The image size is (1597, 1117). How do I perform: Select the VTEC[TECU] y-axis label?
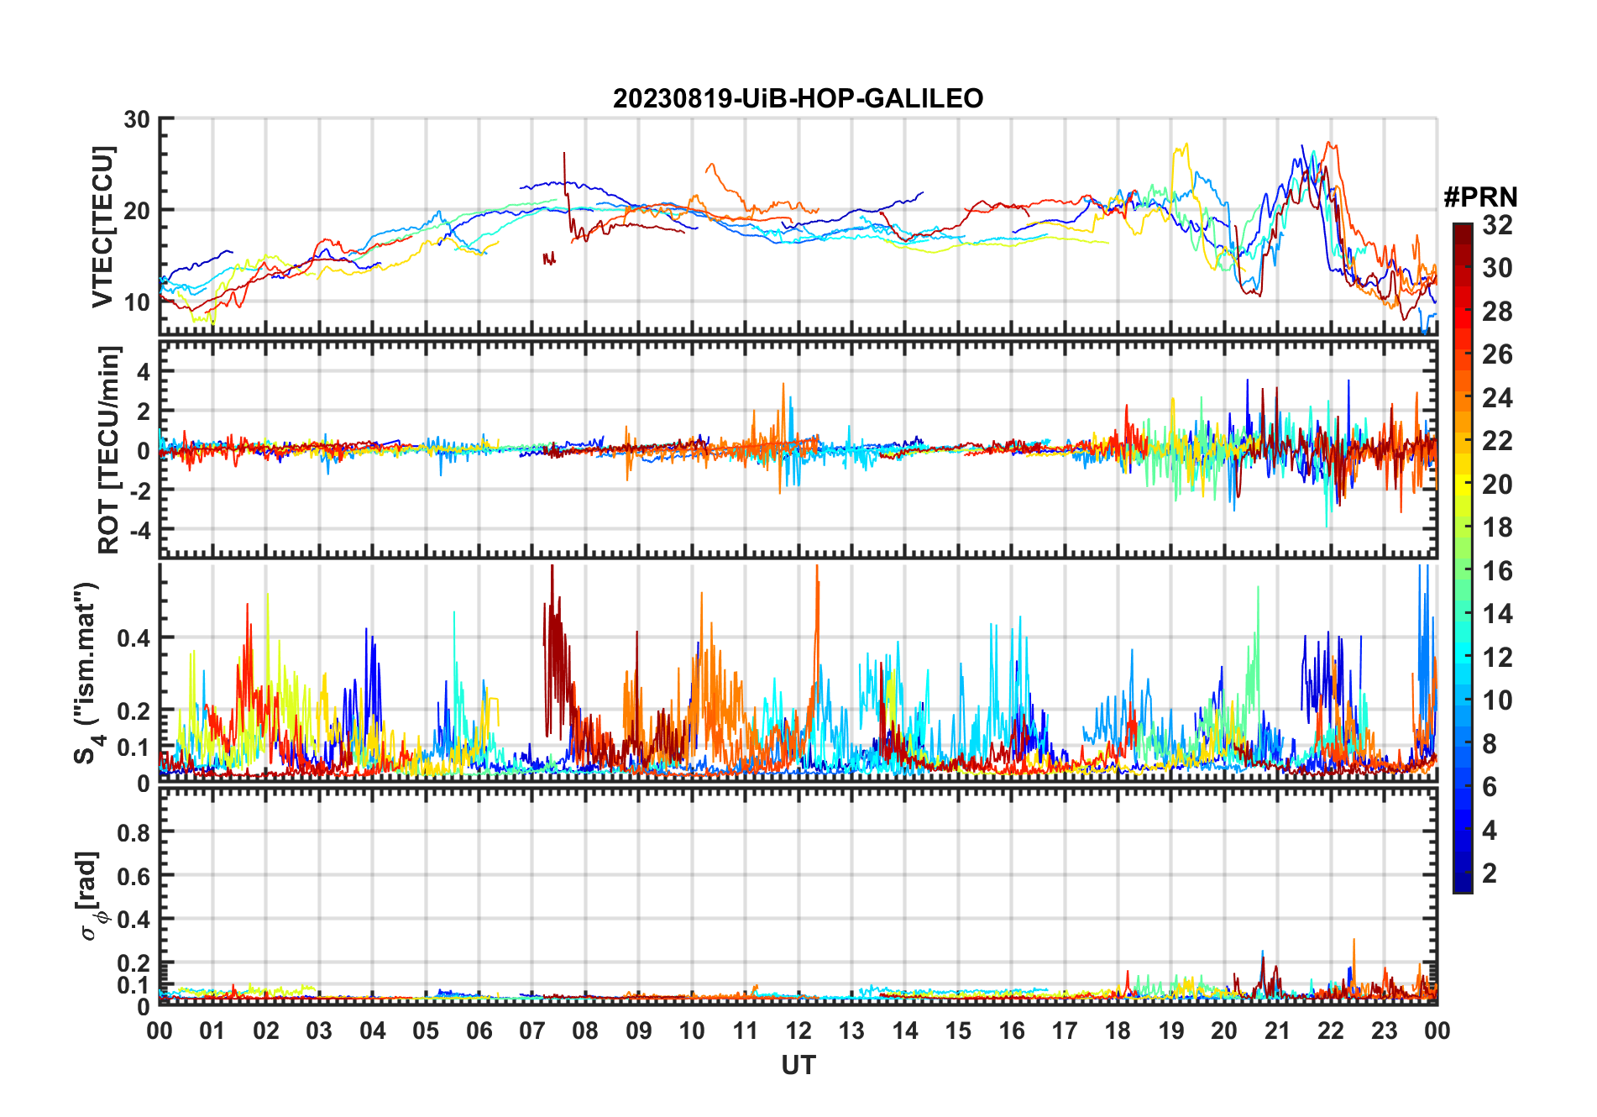click(102, 227)
